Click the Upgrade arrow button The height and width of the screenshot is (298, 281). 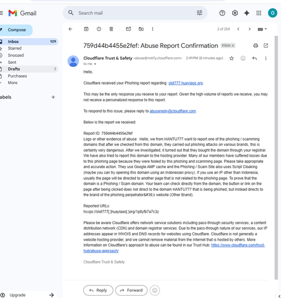point(52,295)
